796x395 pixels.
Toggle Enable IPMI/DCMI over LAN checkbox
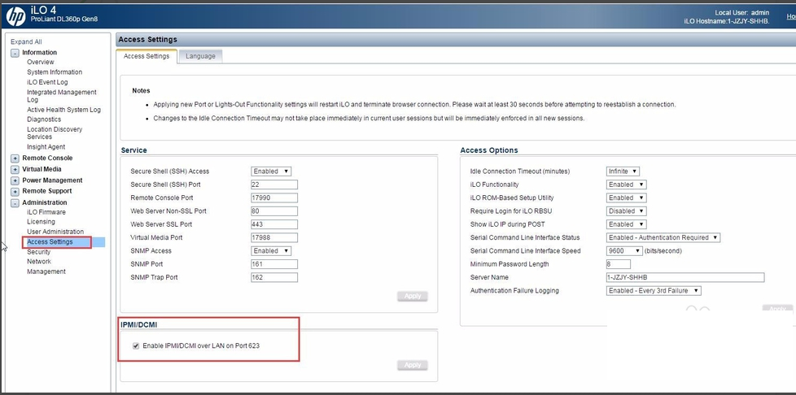point(136,345)
